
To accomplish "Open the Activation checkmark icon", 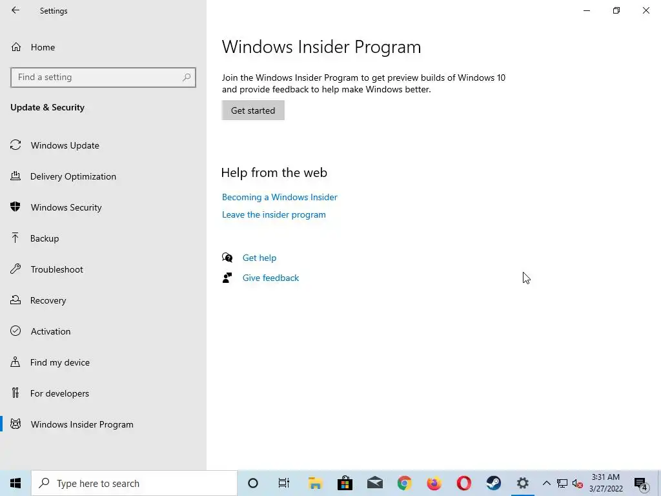I will (x=15, y=331).
